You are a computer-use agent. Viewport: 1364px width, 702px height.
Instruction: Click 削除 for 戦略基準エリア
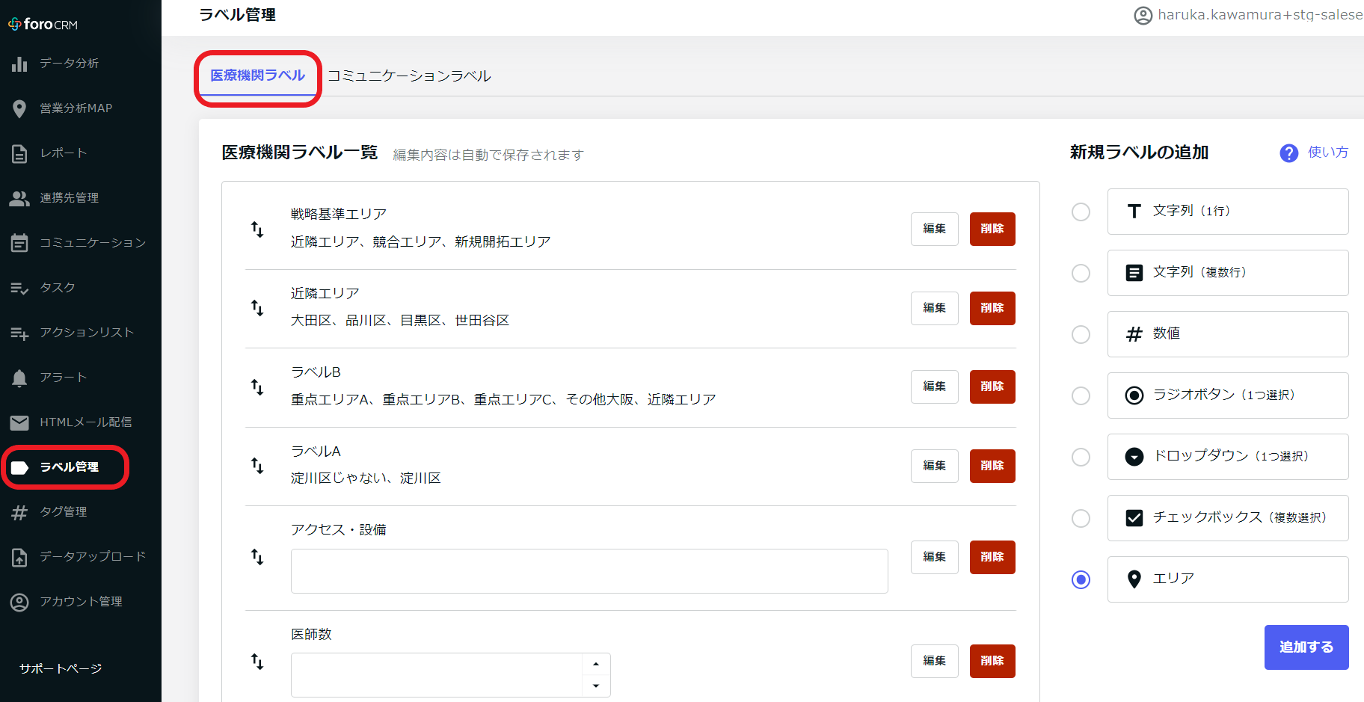pos(992,229)
